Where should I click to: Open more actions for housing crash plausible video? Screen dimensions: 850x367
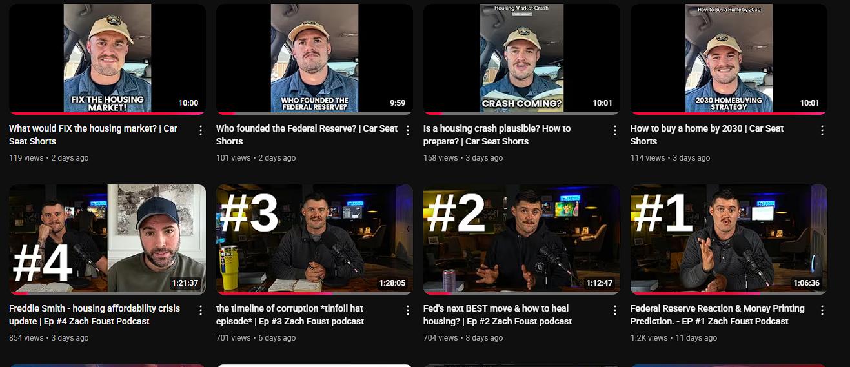pyautogui.click(x=615, y=130)
